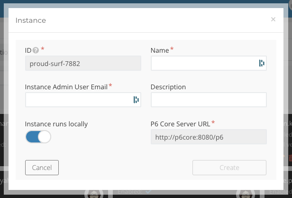Viewport: 292px width, 198px height.
Task: Click the Cancel button
Action: [x=42, y=168]
